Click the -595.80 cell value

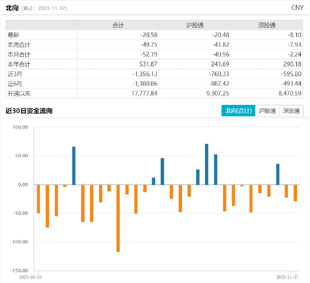click(x=291, y=74)
